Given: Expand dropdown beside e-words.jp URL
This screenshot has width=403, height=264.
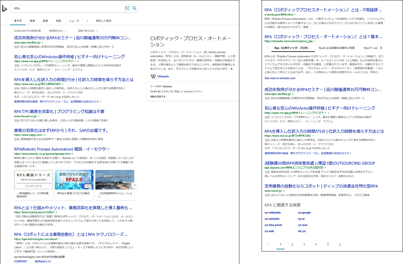Looking at the screenshot, I should (x=295, y=15).
